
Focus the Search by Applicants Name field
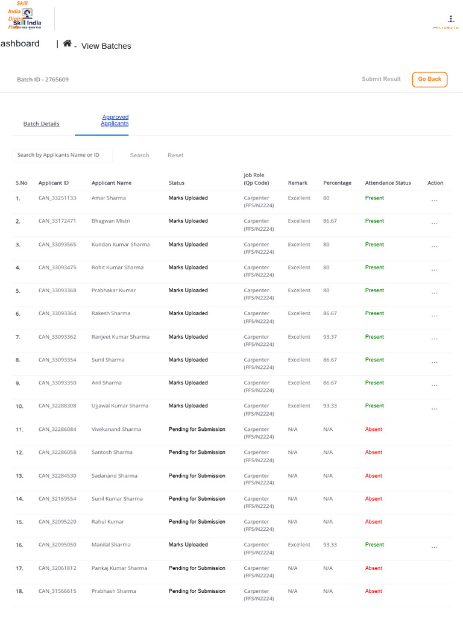(62, 155)
